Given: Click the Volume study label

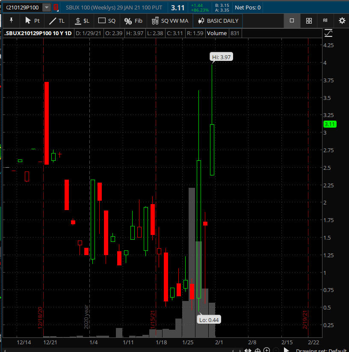Looking at the screenshot, I should tap(216, 33).
